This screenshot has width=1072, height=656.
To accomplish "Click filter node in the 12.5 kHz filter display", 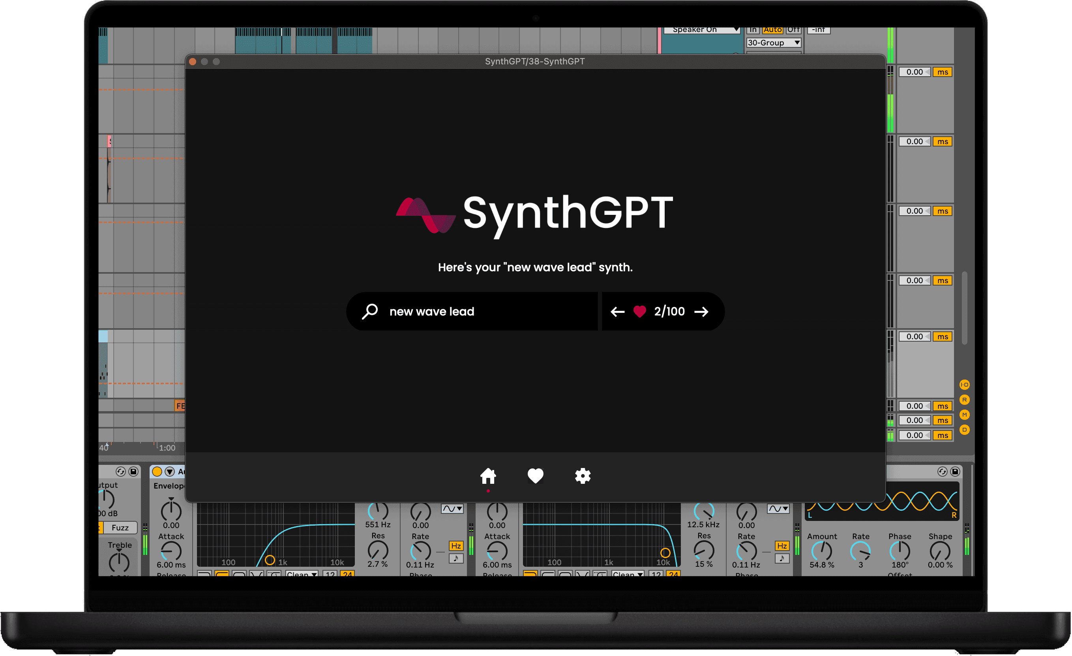I will click(665, 553).
